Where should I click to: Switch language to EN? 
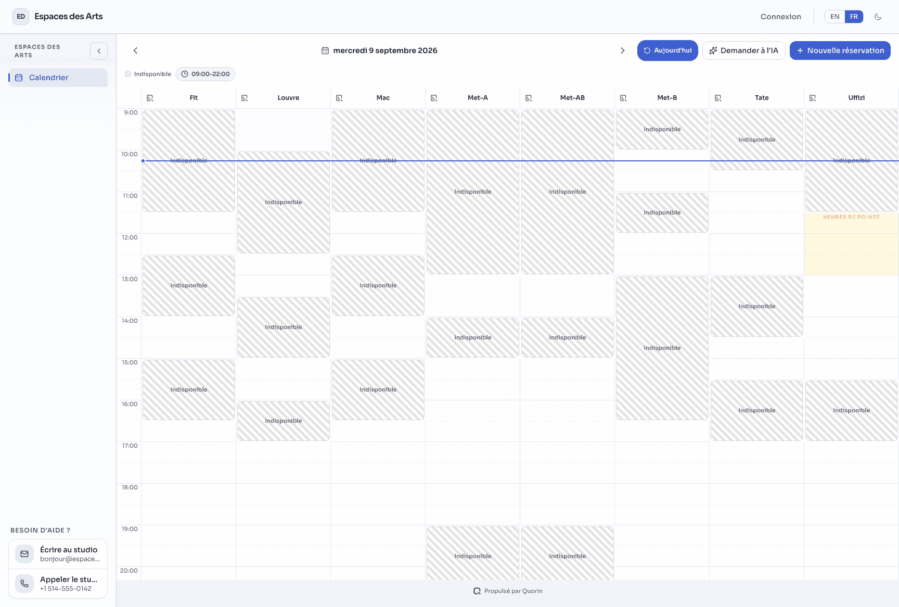click(834, 17)
